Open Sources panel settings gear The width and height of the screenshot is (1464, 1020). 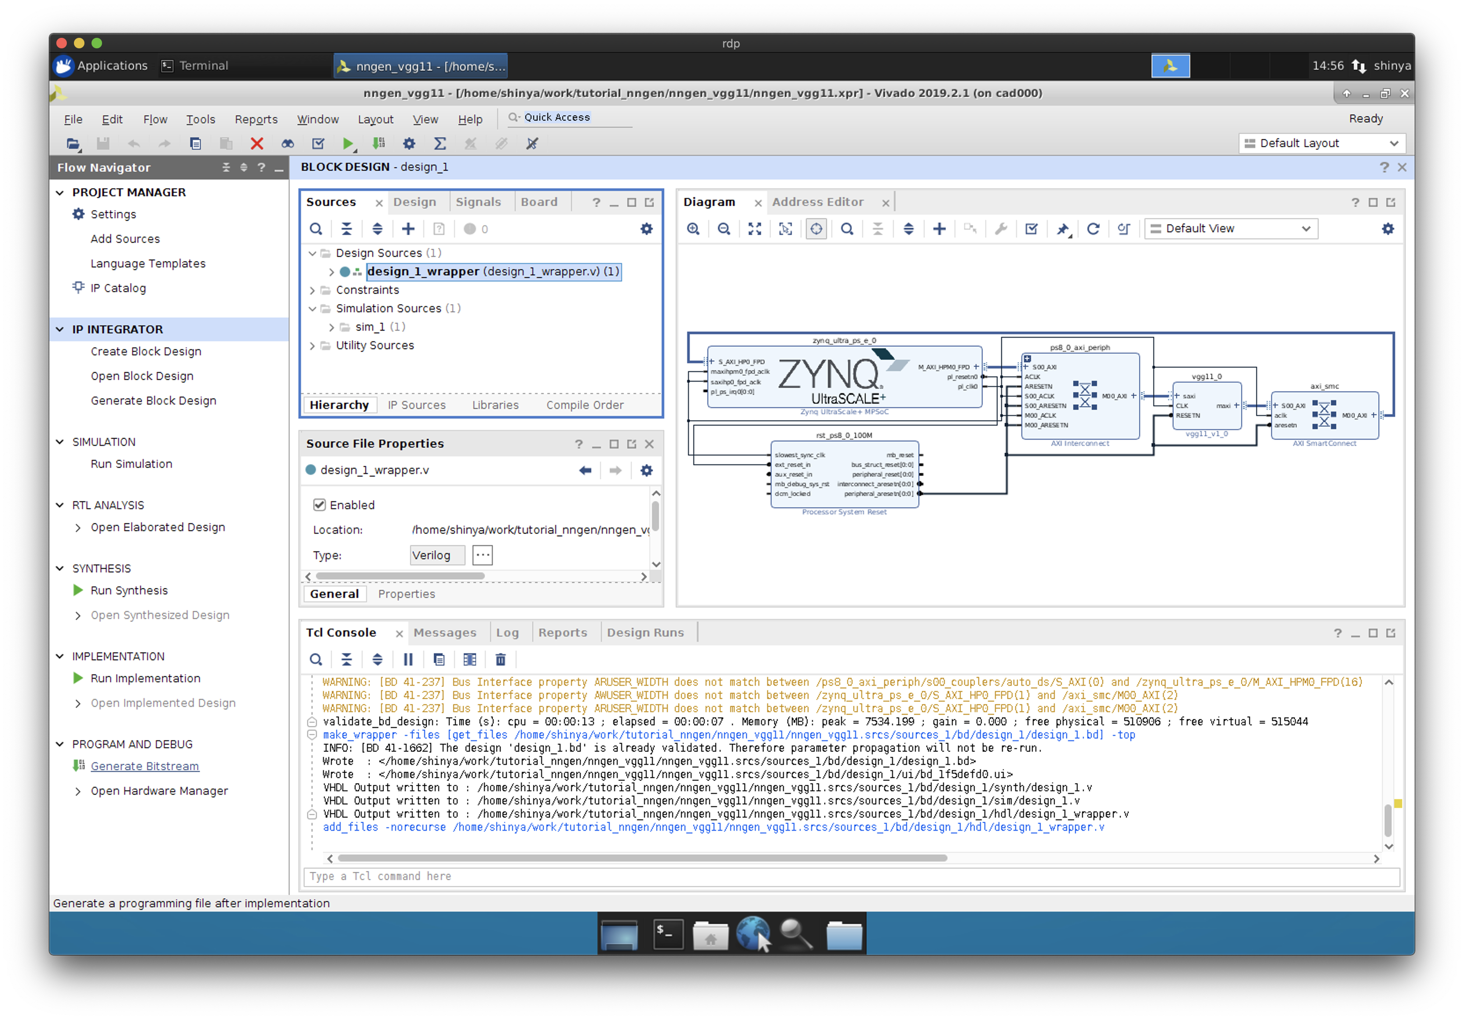pyautogui.click(x=646, y=229)
